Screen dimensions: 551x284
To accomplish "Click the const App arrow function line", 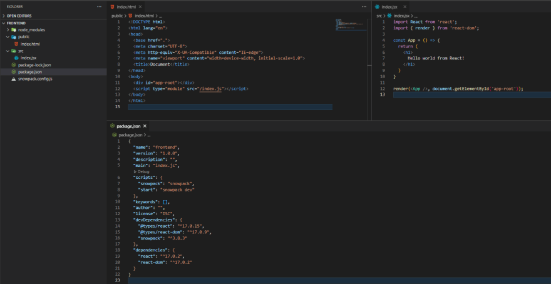I will (416, 41).
